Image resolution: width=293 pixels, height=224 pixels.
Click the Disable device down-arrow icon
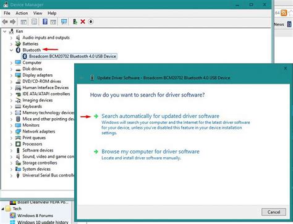91,22
